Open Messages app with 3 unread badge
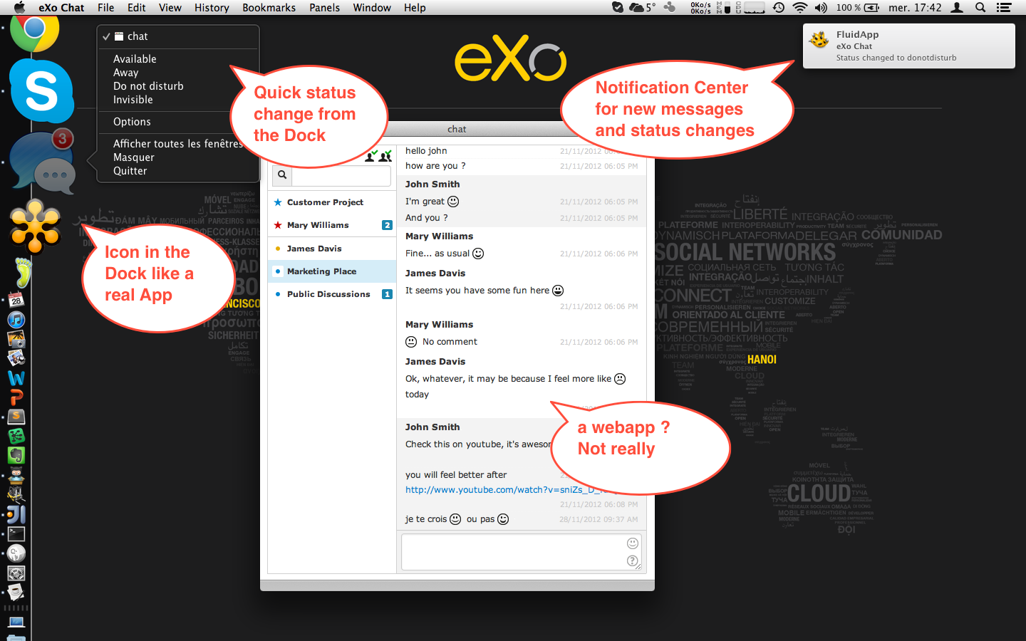This screenshot has height=641, width=1026. click(43, 162)
